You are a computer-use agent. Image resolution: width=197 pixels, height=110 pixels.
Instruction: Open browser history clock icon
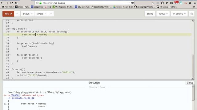click(162, 3)
